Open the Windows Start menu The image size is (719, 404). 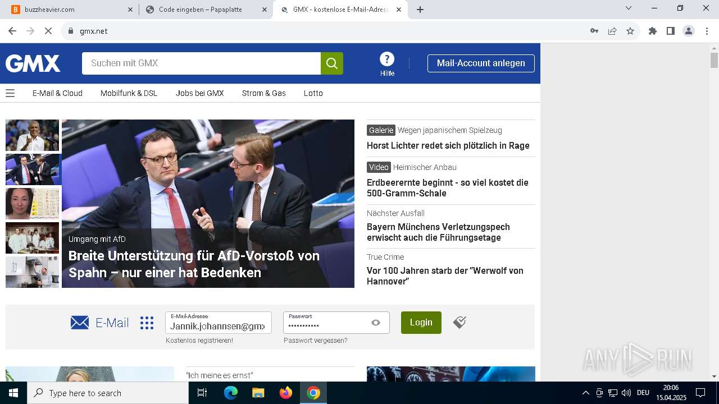click(x=13, y=393)
